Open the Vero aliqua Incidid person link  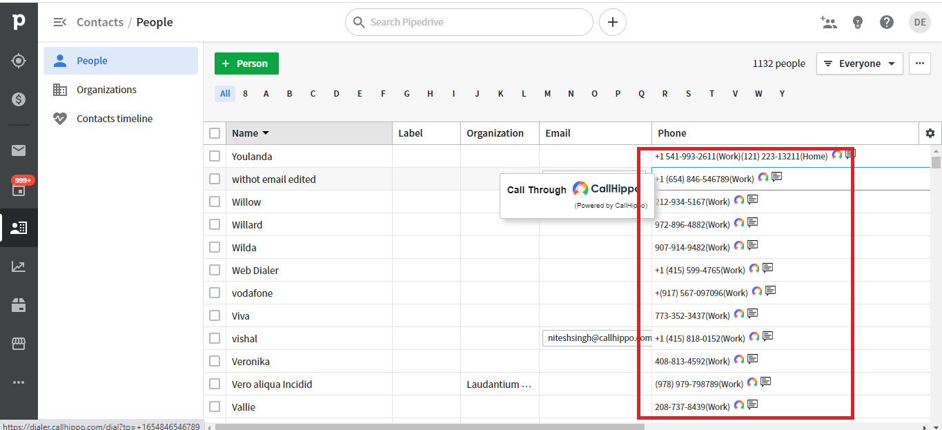[x=272, y=384]
